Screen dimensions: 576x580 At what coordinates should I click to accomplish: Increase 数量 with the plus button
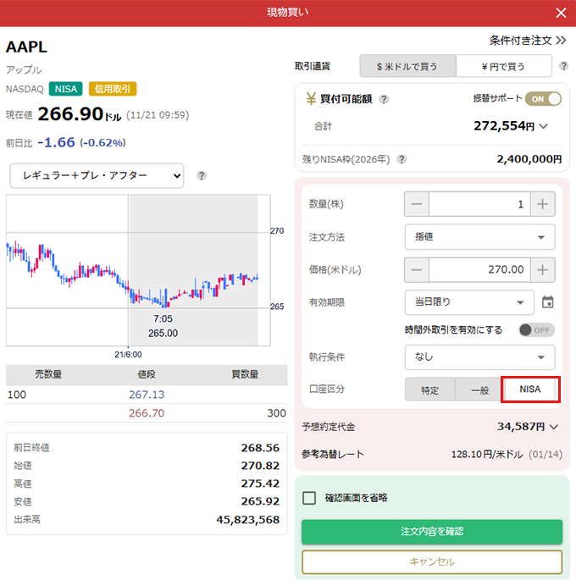542,204
